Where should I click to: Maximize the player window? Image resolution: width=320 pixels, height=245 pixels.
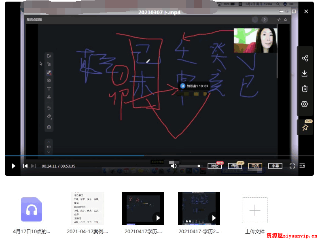(294, 11)
